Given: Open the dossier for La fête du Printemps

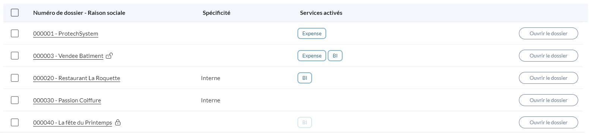Looking at the screenshot, I should point(548,122).
